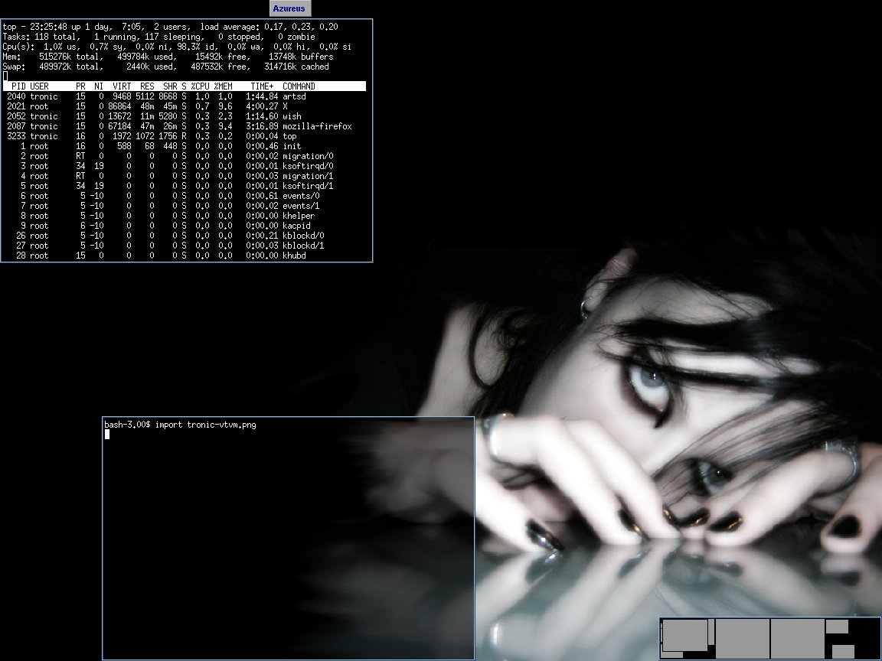Select the khelper process name
This screenshot has height=661, width=882.
click(299, 216)
